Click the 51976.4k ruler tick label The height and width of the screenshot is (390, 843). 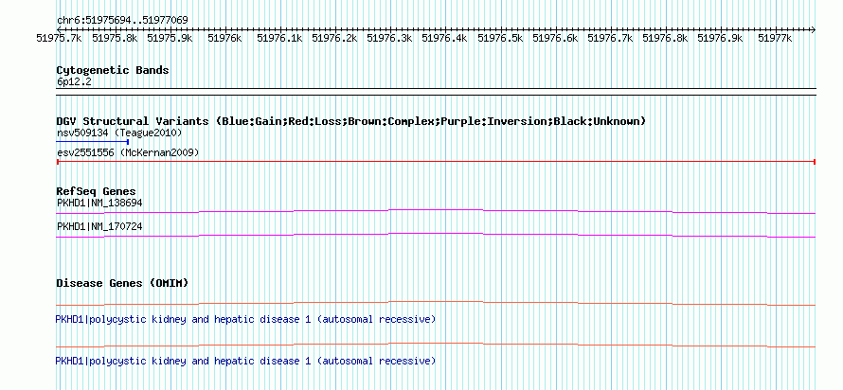click(444, 38)
